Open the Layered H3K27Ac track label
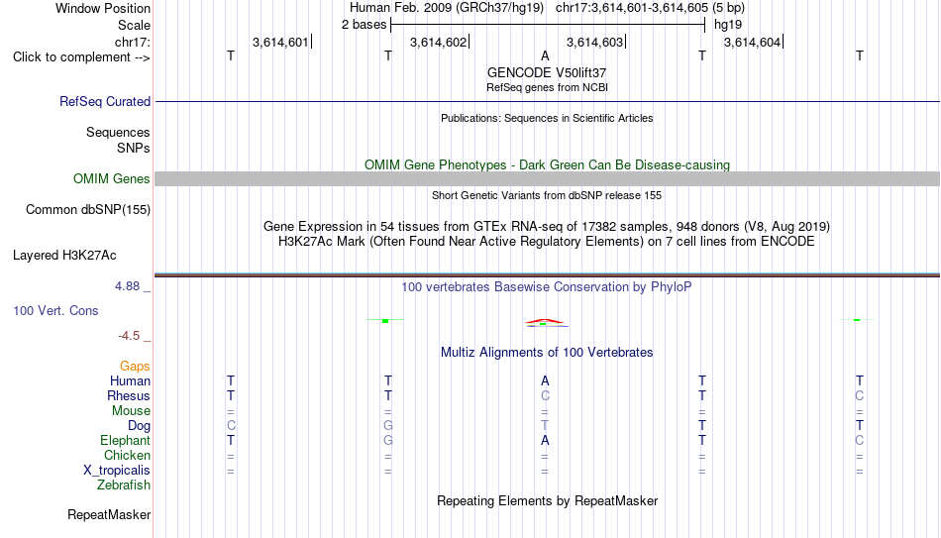The image size is (941, 538). coord(64,256)
